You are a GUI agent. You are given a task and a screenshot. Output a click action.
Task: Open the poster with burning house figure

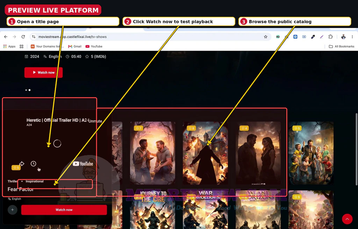pyautogui.click(x=205, y=153)
